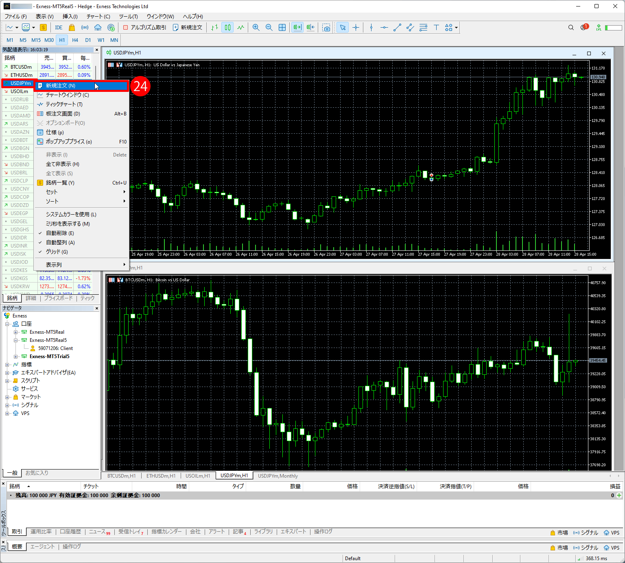
Task: Click the yellow dollar symbols icon
Action: tap(43, 28)
